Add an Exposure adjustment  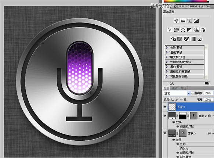pos(196,21)
